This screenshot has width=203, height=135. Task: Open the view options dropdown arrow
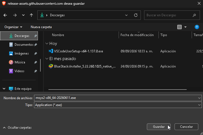click(x=185, y=27)
